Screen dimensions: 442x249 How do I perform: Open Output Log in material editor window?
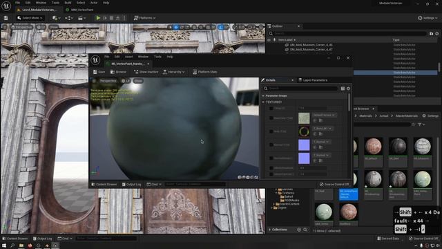click(131, 185)
